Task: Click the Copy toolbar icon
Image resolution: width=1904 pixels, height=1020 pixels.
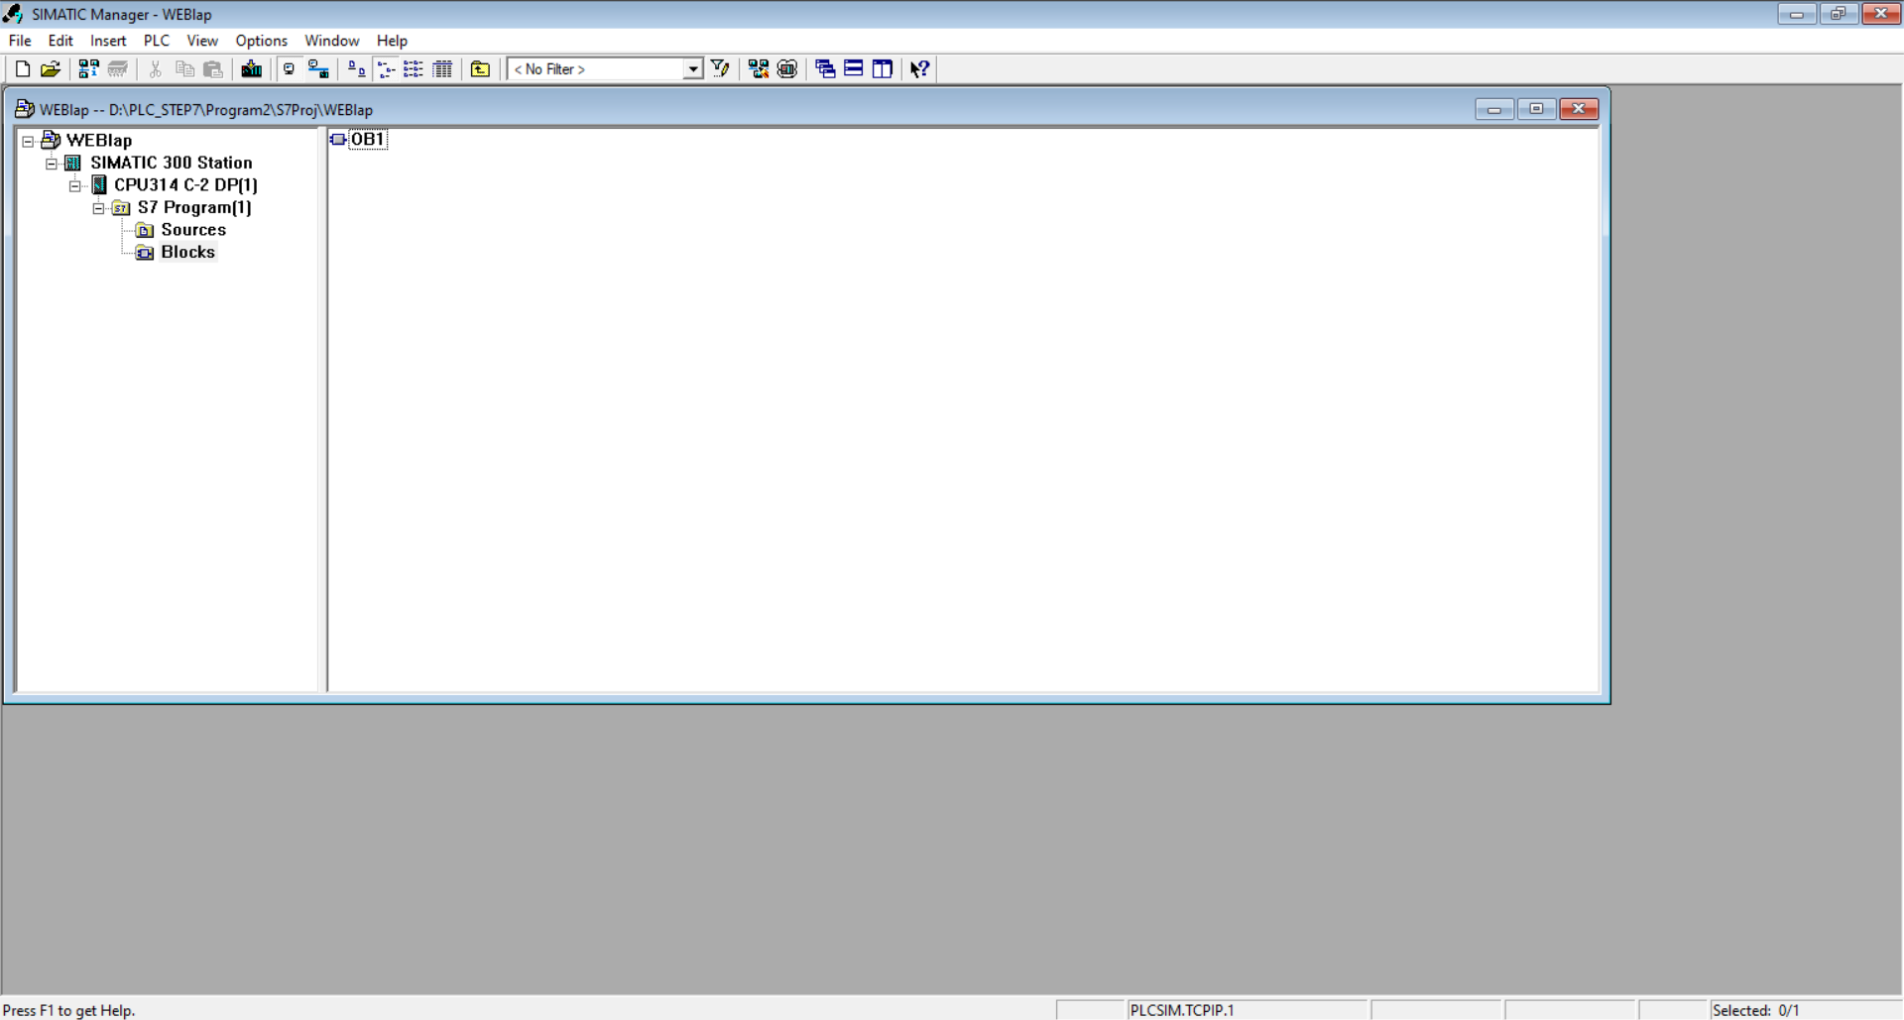Action: click(x=184, y=68)
